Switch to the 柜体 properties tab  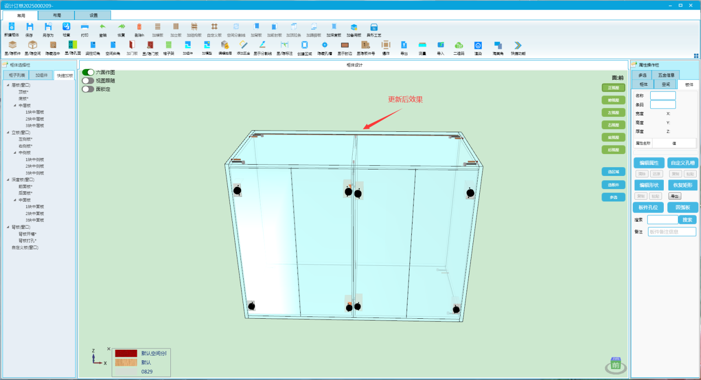643,84
